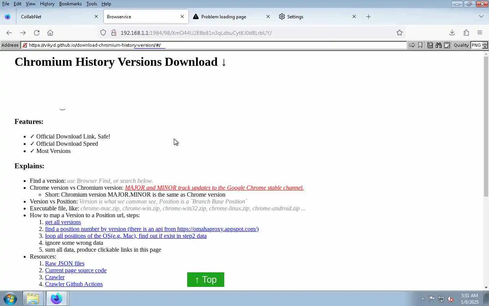The height and width of the screenshot is (306, 489).
Task: Open the History menu
Action: click(47, 4)
